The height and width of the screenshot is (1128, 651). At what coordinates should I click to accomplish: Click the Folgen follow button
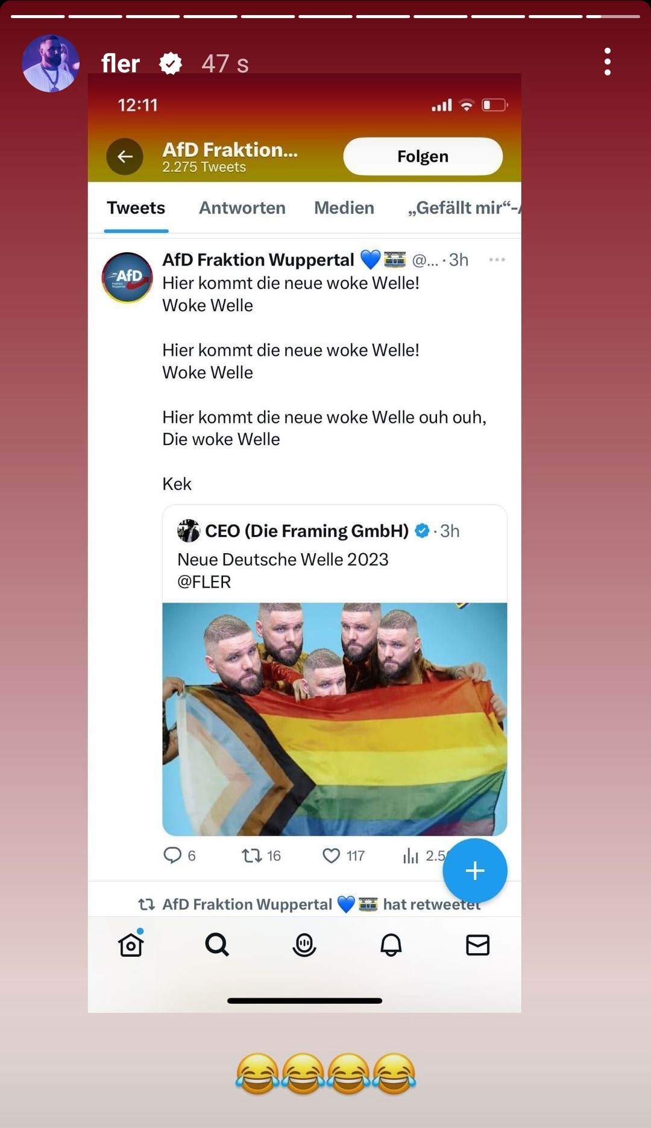coord(423,156)
